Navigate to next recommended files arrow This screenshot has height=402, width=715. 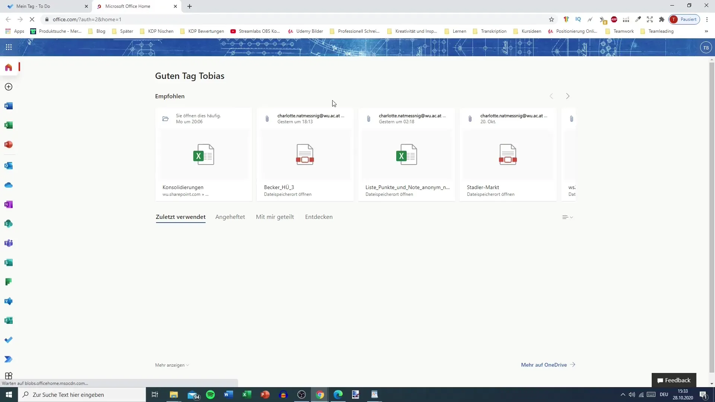tap(568, 96)
